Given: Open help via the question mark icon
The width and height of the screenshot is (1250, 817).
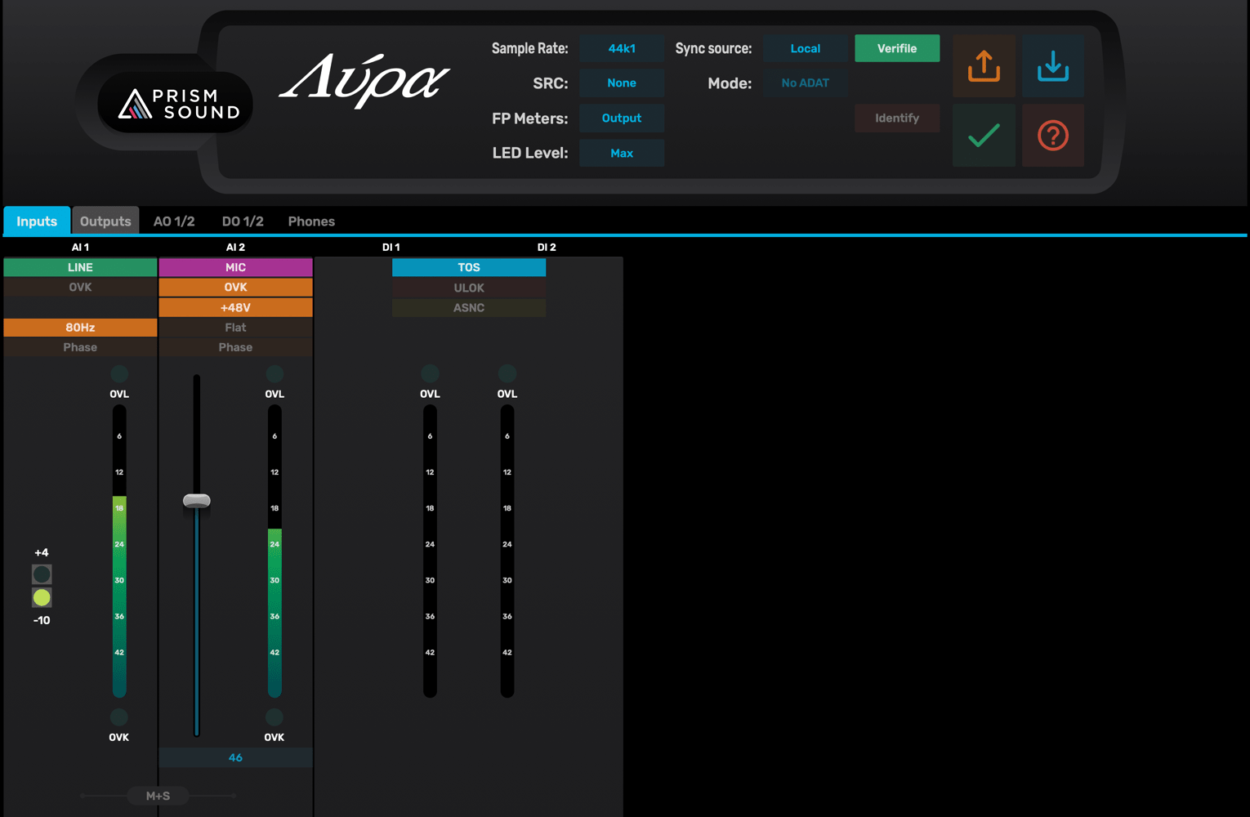Looking at the screenshot, I should (x=1053, y=136).
